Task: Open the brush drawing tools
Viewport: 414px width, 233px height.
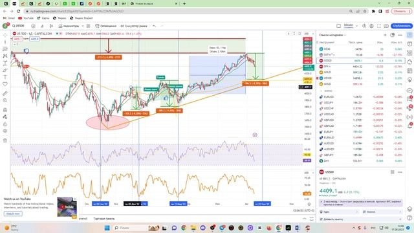Action: (5, 70)
